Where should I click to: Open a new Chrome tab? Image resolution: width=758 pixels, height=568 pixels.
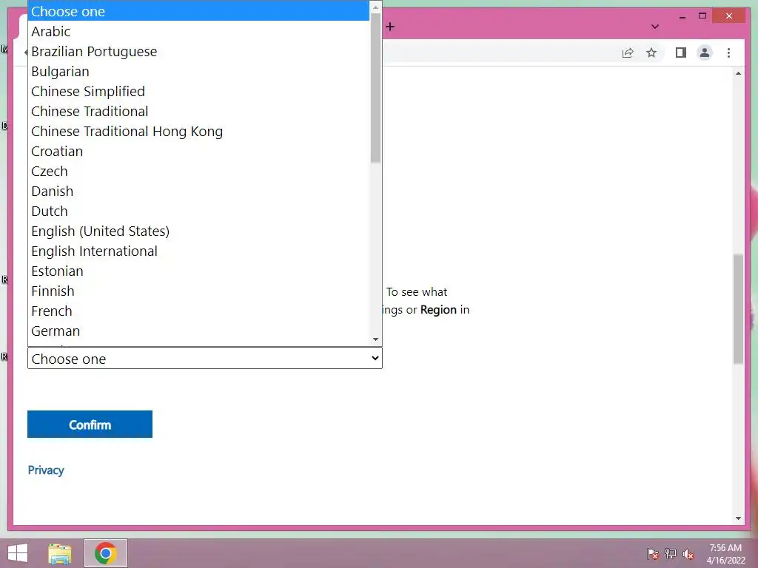point(390,27)
